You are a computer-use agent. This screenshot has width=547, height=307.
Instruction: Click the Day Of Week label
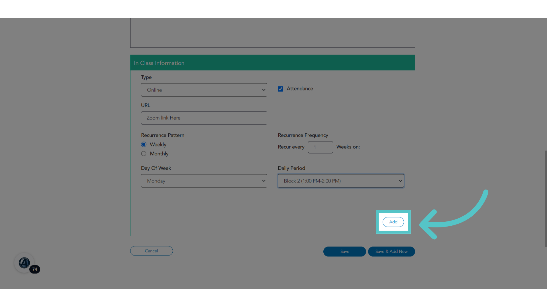coord(156,168)
